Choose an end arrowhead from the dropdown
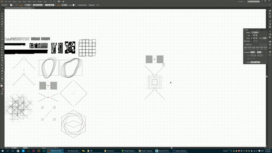272x153 pixels. (262, 52)
